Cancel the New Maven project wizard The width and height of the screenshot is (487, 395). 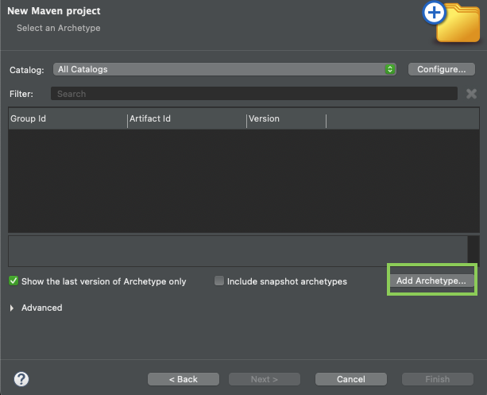(351, 379)
